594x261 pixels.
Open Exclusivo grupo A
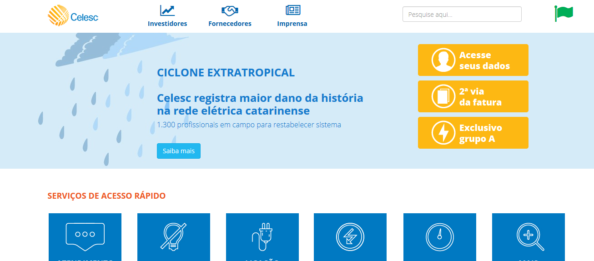click(x=473, y=133)
